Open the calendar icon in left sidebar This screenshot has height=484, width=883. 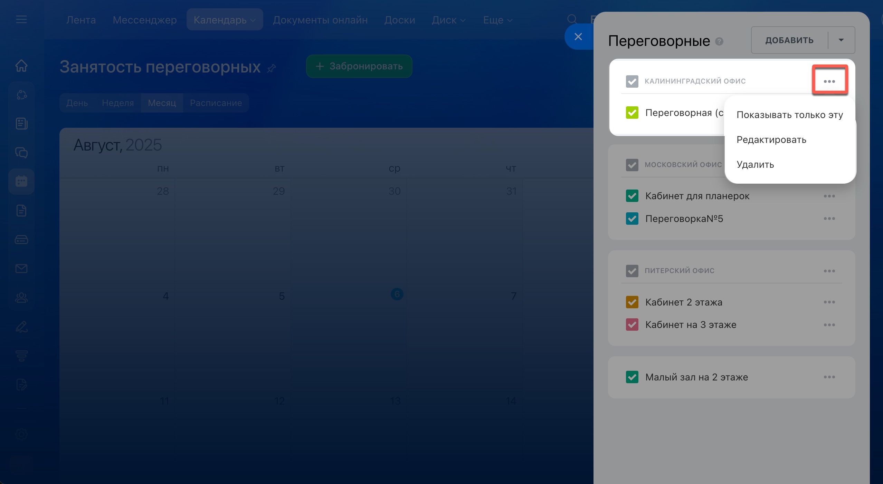21,181
